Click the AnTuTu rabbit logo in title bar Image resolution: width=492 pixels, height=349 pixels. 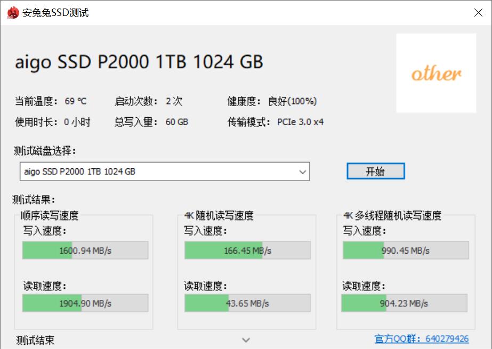13,12
